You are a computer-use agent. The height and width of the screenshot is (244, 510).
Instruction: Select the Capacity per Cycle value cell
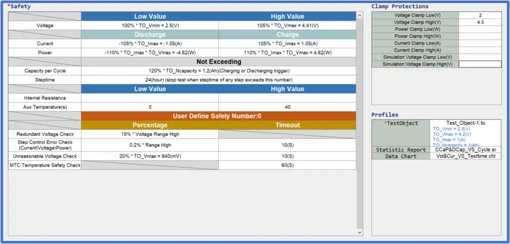pyautogui.click(x=219, y=71)
